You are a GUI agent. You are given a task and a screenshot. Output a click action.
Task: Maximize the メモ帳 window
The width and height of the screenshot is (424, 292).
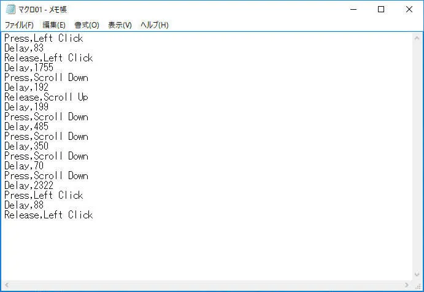tap(381, 9)
